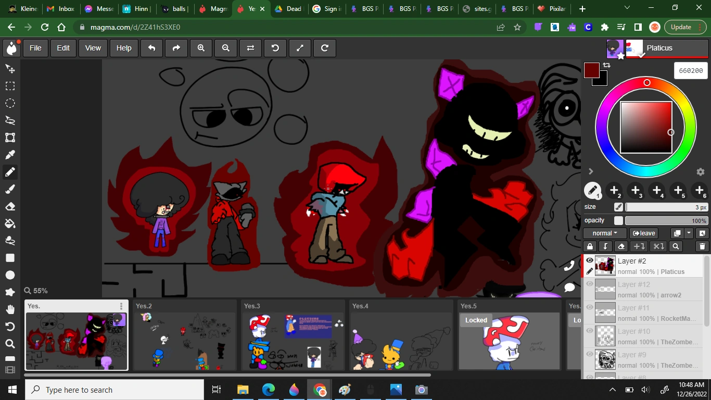
Task: Select the Eyedropper tool
Action: (10, 155)
